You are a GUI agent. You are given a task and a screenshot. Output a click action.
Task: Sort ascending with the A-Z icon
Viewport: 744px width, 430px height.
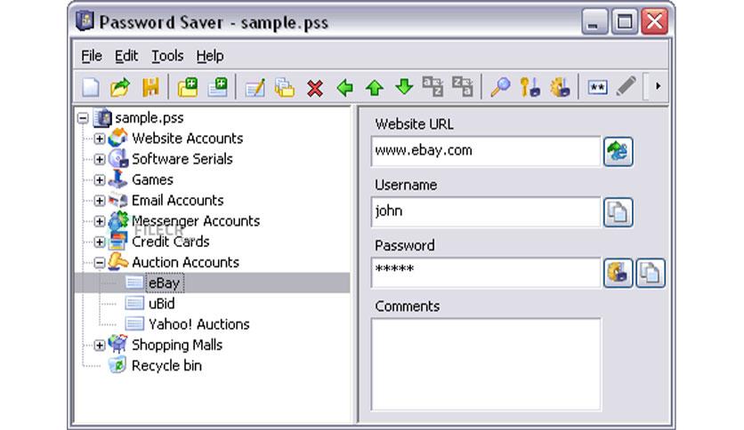[433, 87]
